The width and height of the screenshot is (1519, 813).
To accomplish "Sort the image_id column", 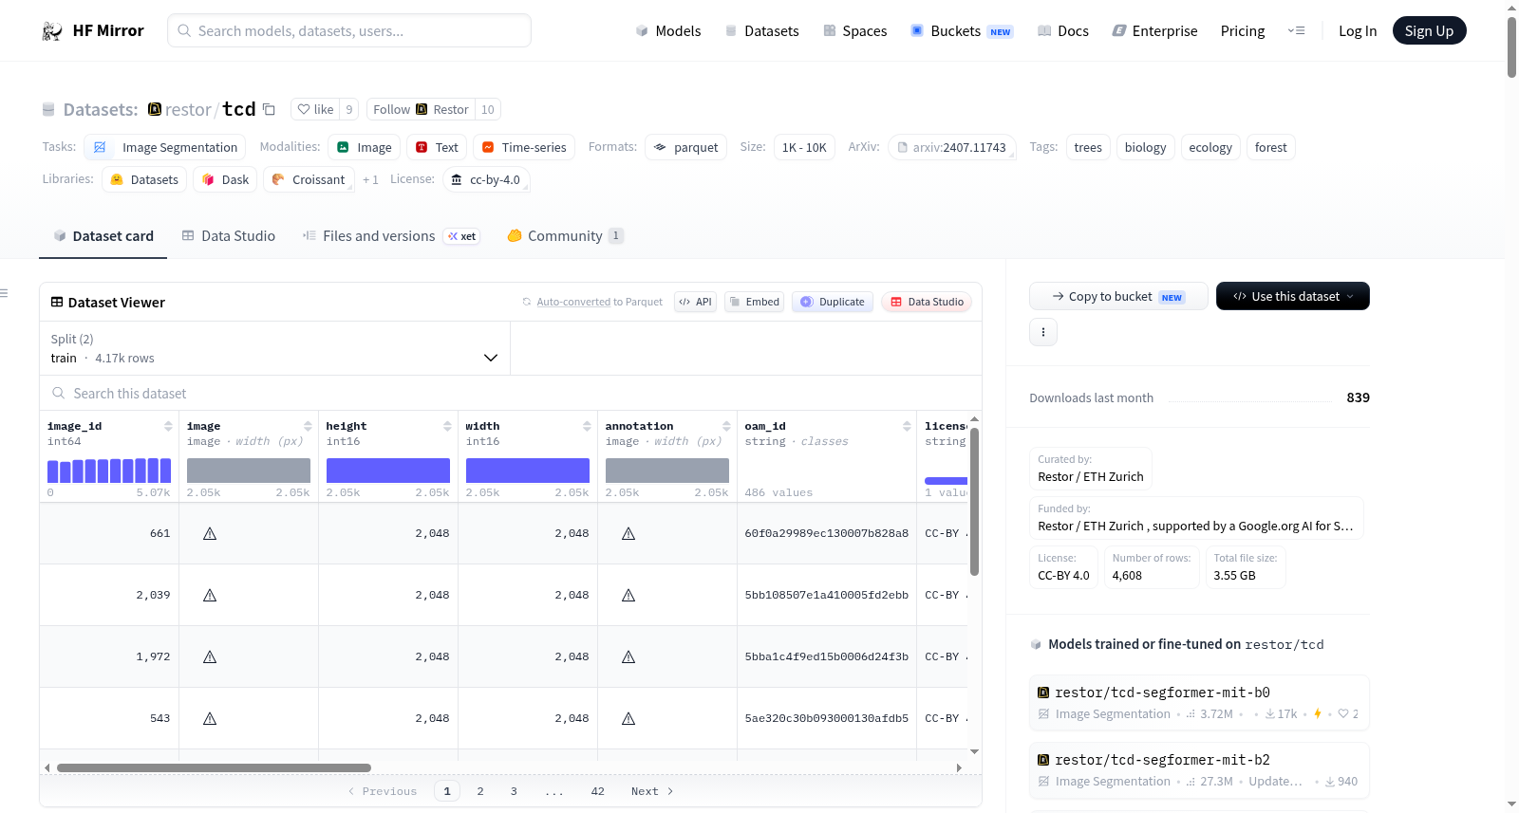I will pyautogui.click(x=168, y=426).
